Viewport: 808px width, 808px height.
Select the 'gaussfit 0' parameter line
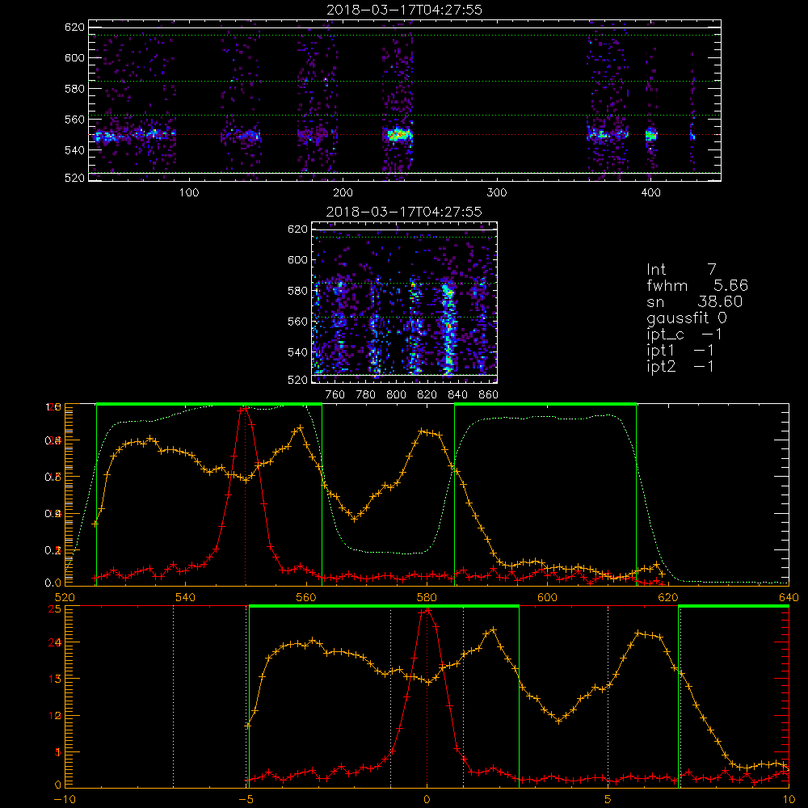pos(687,318)
